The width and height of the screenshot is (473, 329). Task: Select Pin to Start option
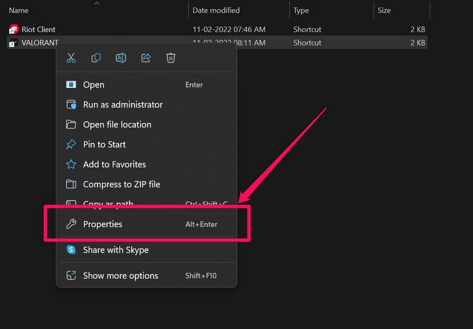[104, 145]
